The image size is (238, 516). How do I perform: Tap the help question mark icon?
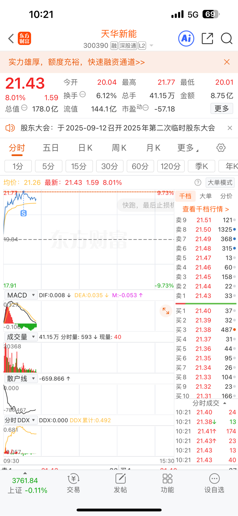198,183
